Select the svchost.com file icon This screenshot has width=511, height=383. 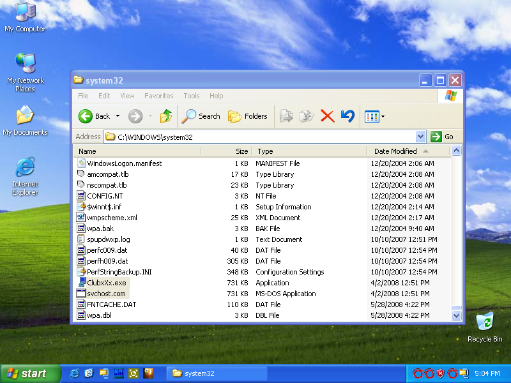click(81, 293)
